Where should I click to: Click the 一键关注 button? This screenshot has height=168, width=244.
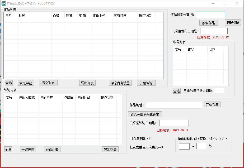tap(28, 149)
